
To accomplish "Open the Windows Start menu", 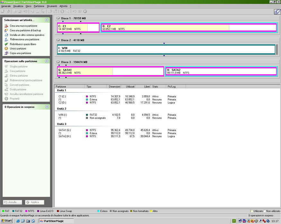I will [x=6, y=221].
